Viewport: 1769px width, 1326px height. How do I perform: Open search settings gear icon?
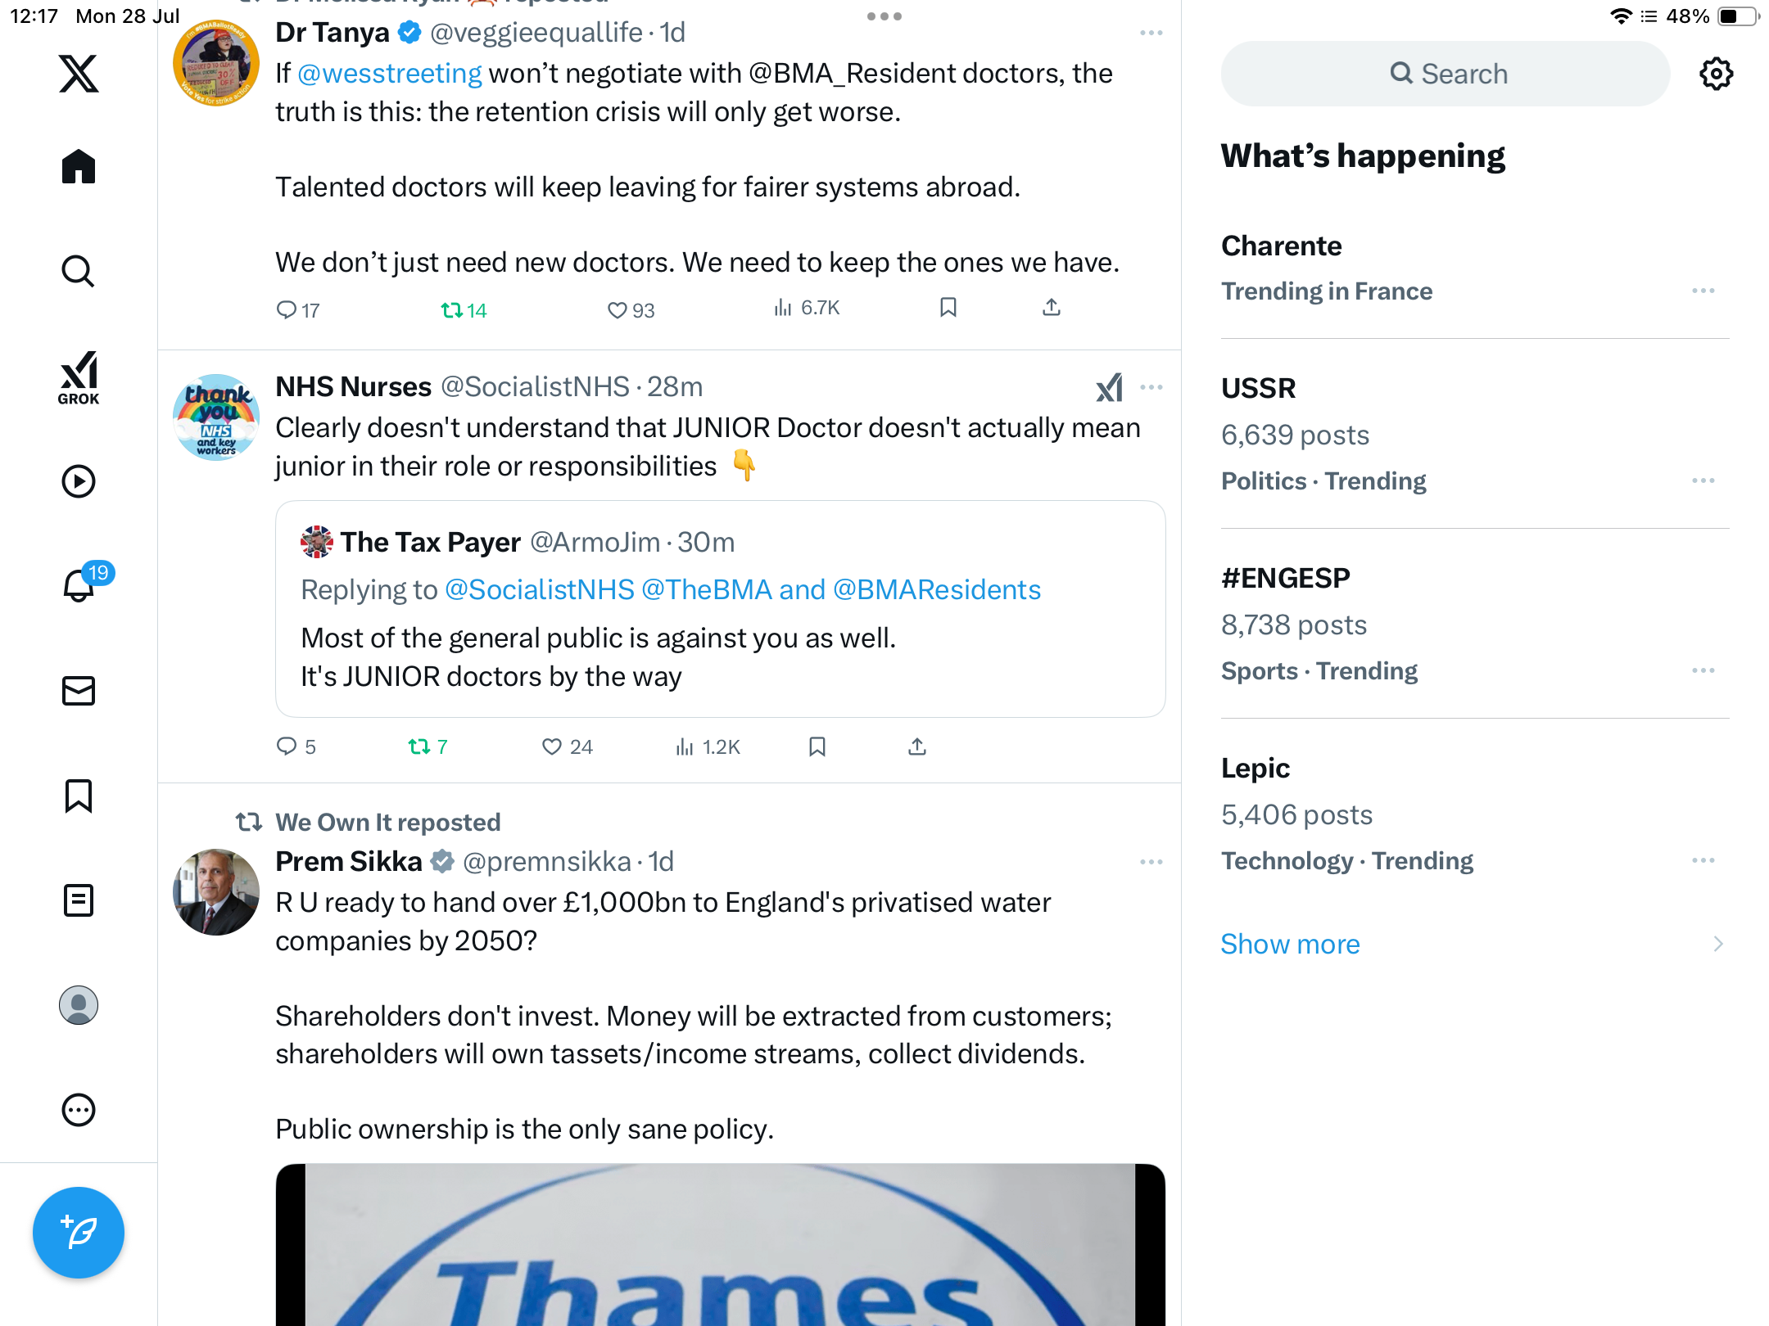click(x=1716, y=74)
